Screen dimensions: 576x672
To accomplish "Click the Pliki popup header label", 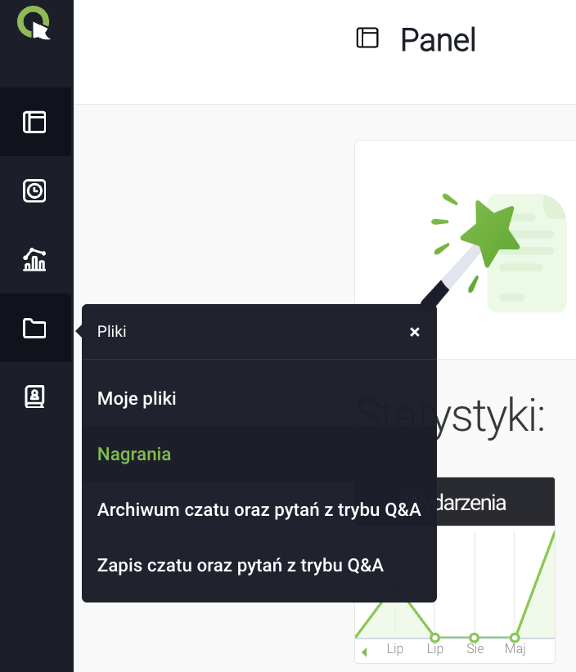I will coord(112,332).
